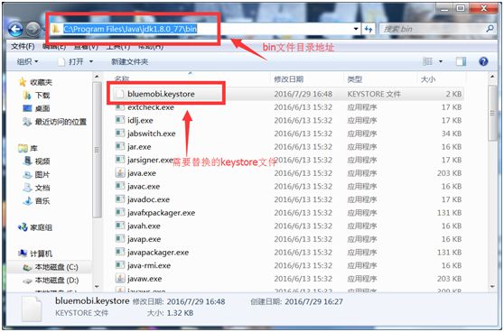
Task: Click the Back navigation arrow
Action: (15, 30)
